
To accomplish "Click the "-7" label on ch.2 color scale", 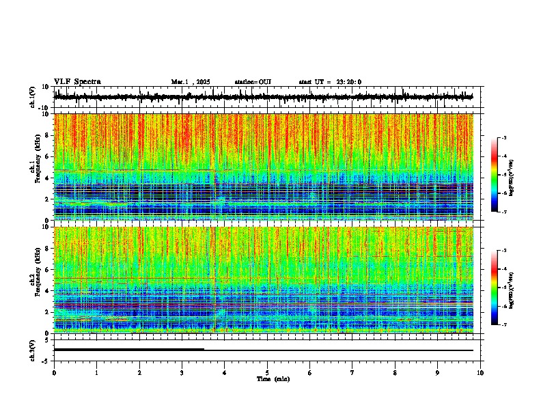I will (504, 324).
